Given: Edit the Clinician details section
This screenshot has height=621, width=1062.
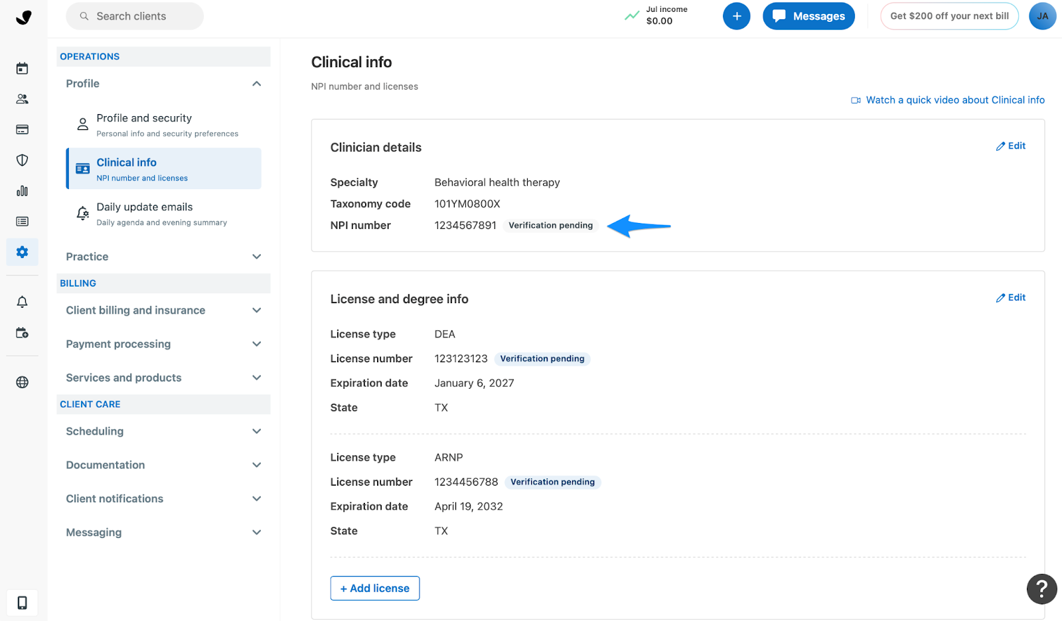Looking at the screenshot, I should [1010, 146].
